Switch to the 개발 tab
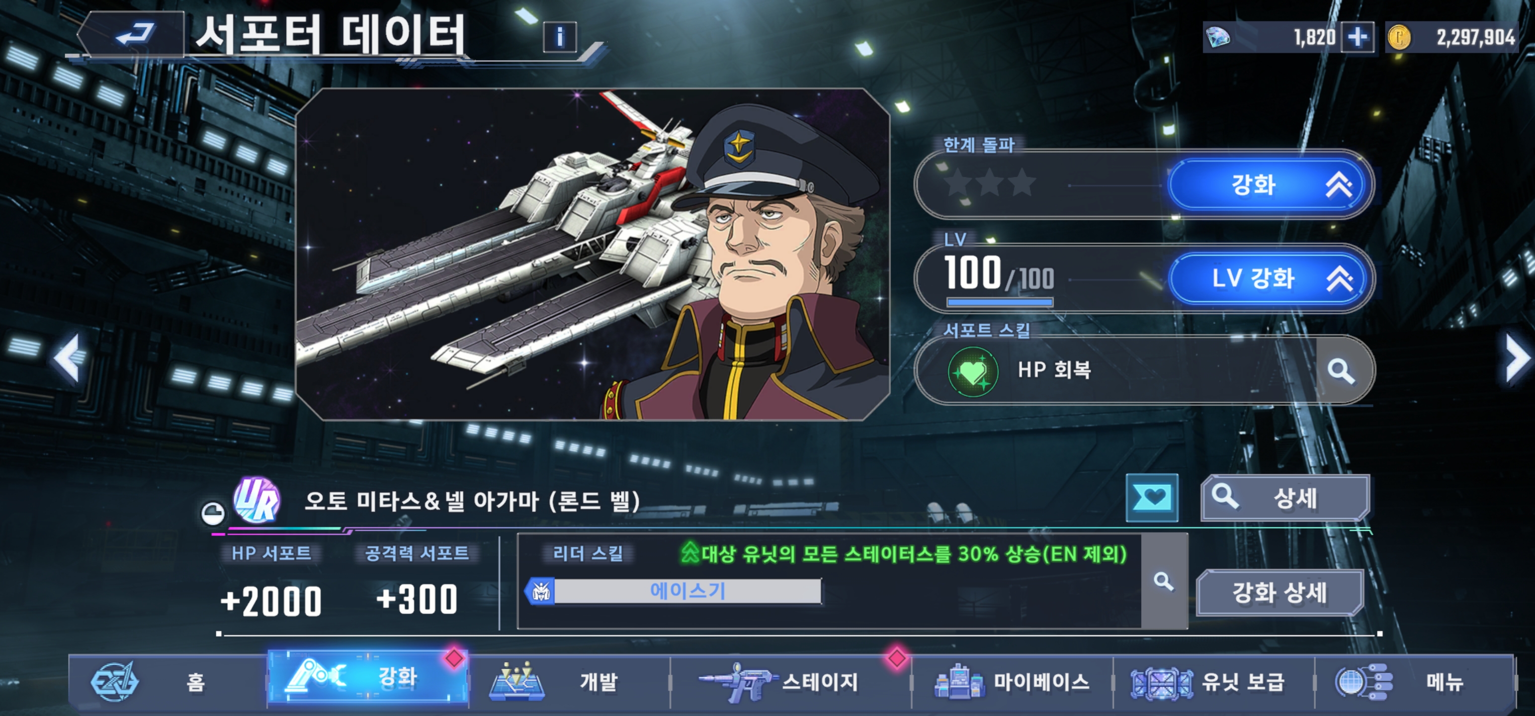Image resolution: width=1535 pixels, height=716 pixels. 569,681
